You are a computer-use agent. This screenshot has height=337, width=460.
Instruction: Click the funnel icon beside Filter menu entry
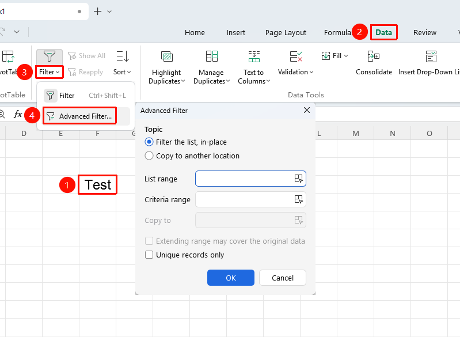coord(50,96)
